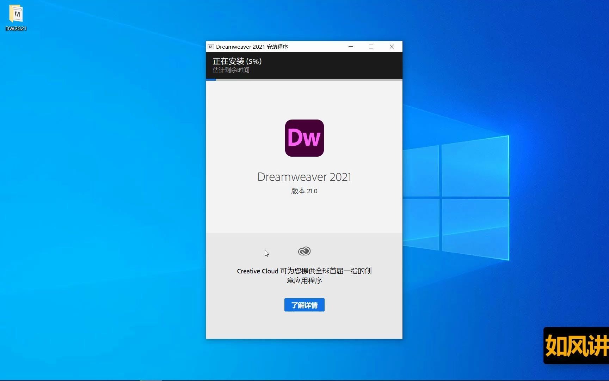This screenshot has width=609, height=381.
Task: Click the installation progress bar
Action: pyautogui.click(x=304, y=80)
